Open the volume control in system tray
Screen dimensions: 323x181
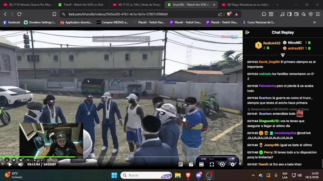click(300, 175)
